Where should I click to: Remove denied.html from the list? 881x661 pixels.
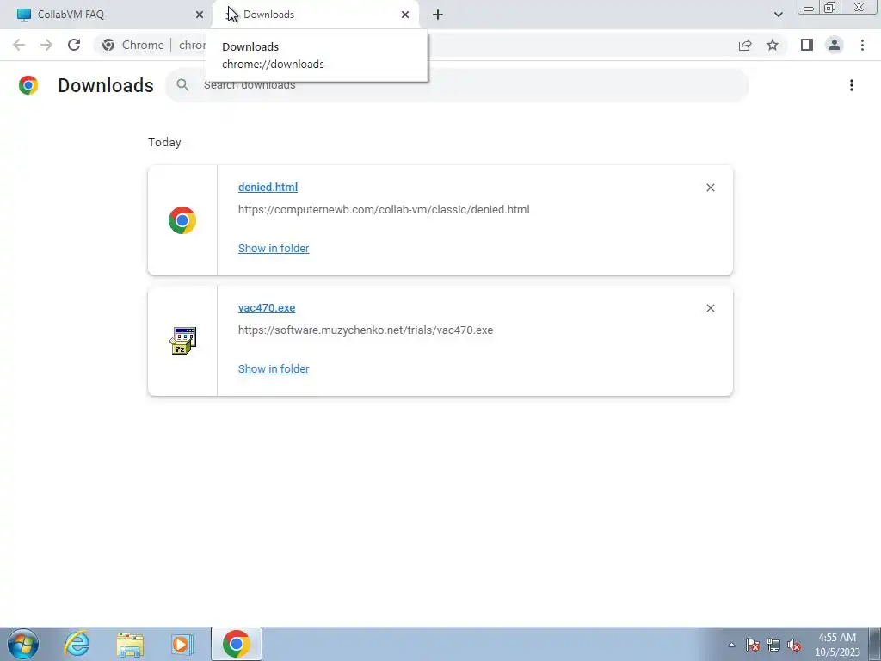(710, 188)
